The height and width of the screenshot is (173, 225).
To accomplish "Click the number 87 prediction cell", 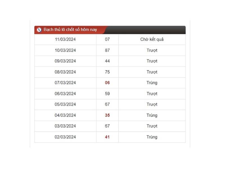I will (107, 50).
